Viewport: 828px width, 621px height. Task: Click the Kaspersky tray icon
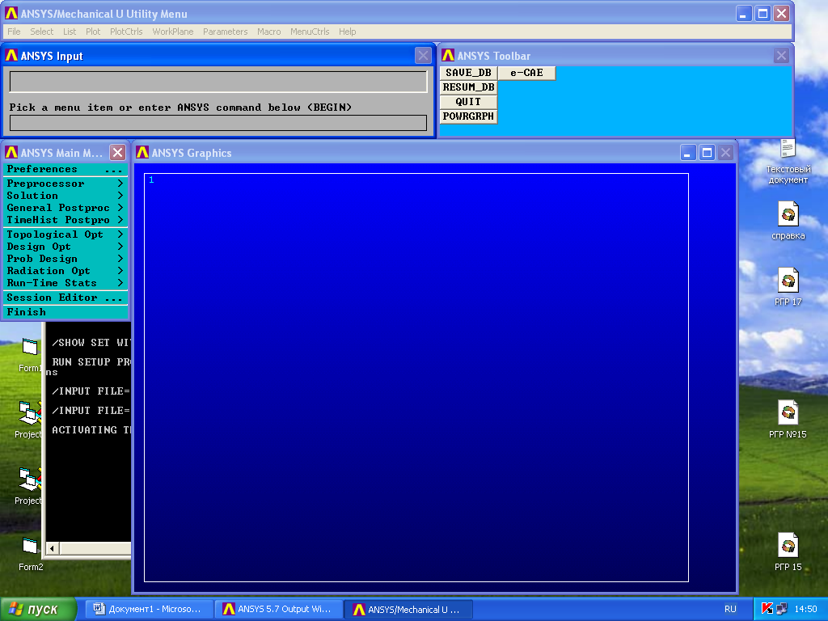pos(767,609)
